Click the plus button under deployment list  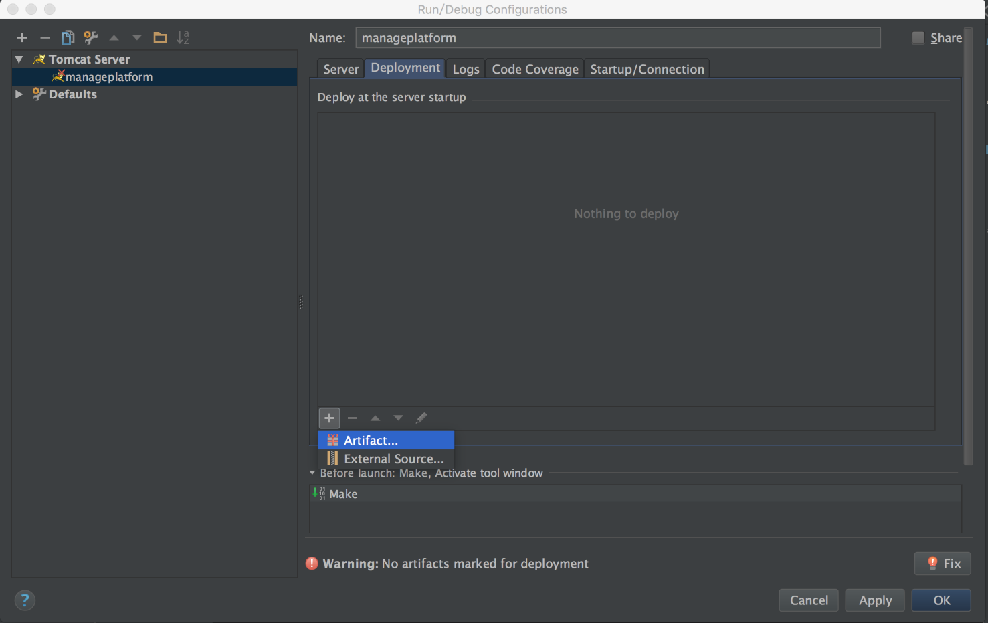[329, 418]
